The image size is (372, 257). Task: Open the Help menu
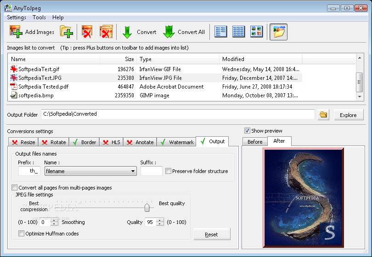[x=58, y=17]
